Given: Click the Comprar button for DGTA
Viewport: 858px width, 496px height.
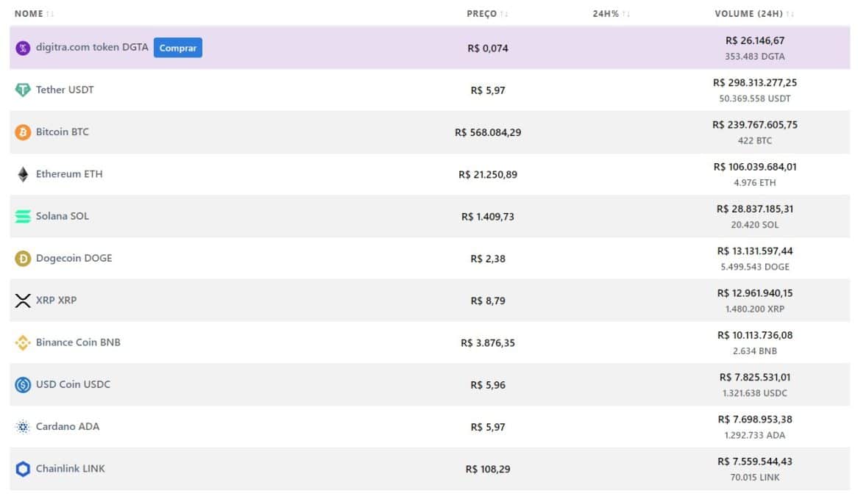Looking at the screenshot, I should pos(178,48).
